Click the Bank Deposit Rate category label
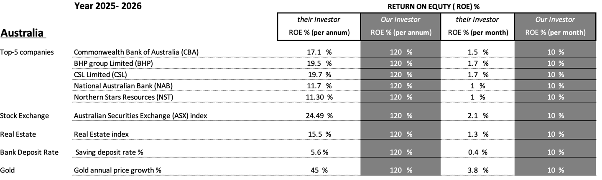Viewport: 602px width, 180px height. coord(29,152)
